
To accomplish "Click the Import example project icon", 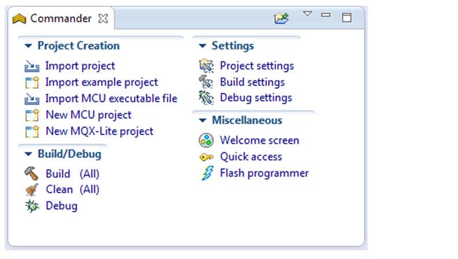I will 32,82.
